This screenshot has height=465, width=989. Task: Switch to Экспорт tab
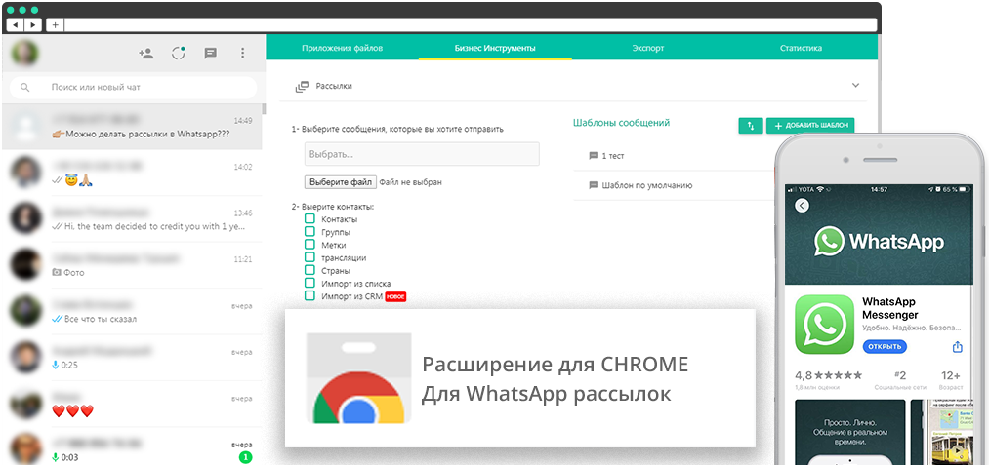tap(647, 48)
